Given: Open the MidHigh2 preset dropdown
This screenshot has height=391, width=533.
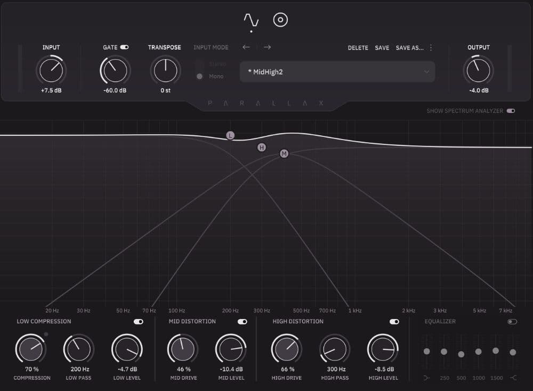Looking at the screenshot, I should click(337, 71).
